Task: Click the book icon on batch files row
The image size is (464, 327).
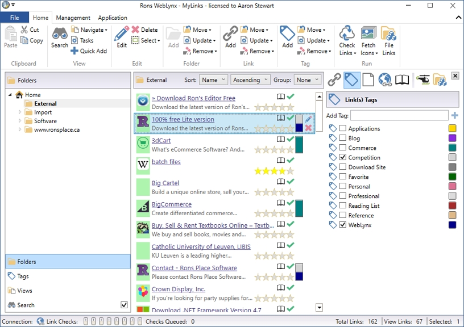Action: click(x=281, y=161)
